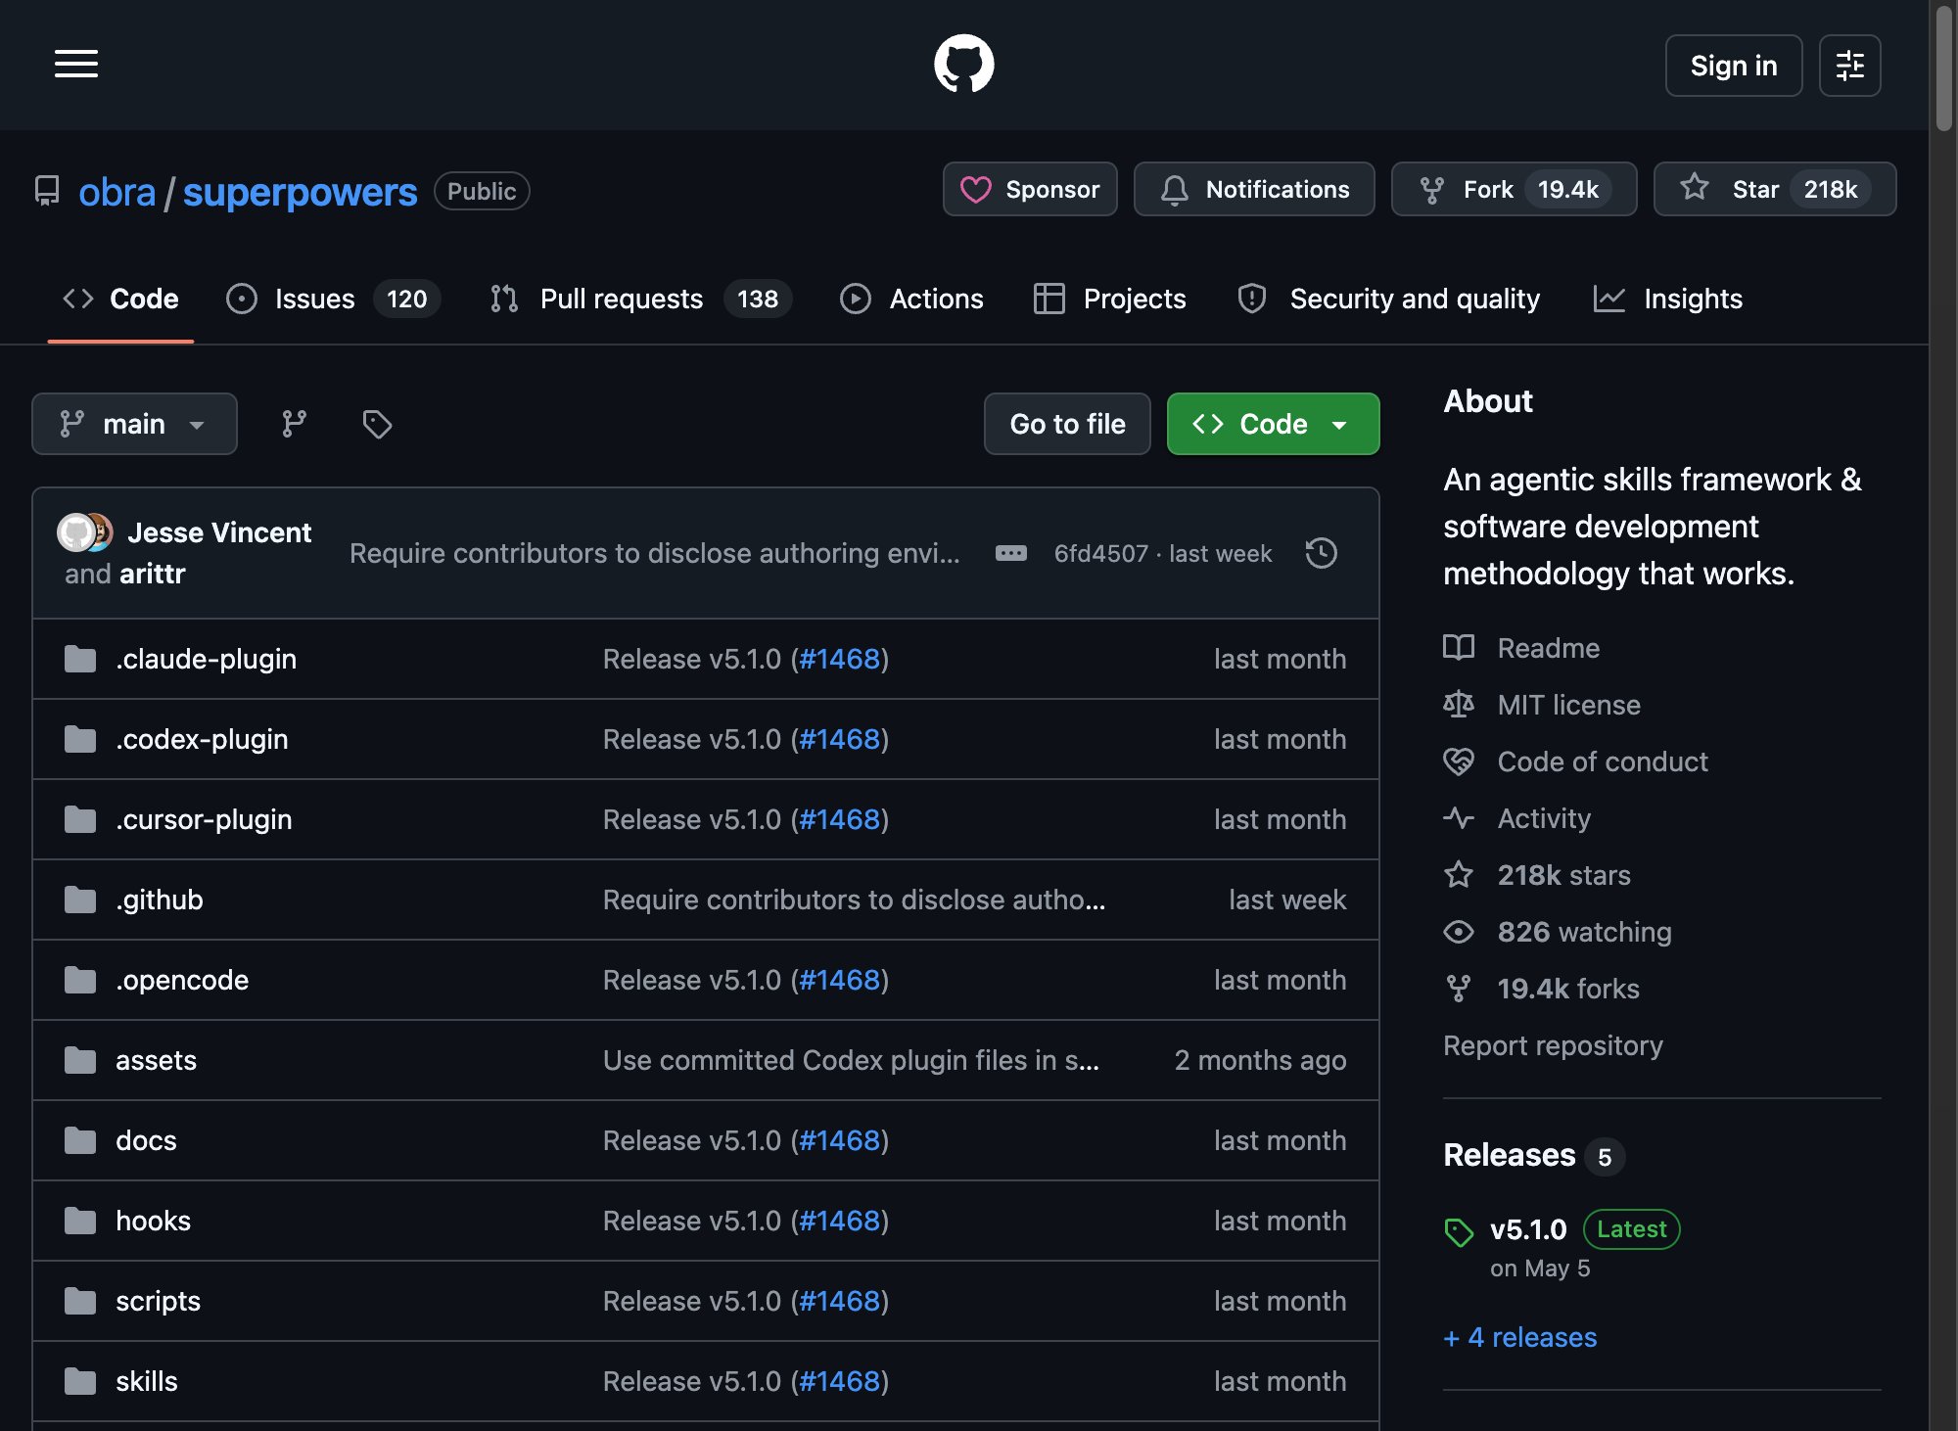Open the .claude-plugin folder icon
The height and width of the screenshot is (1431, 1958).
tap(80, 659)
